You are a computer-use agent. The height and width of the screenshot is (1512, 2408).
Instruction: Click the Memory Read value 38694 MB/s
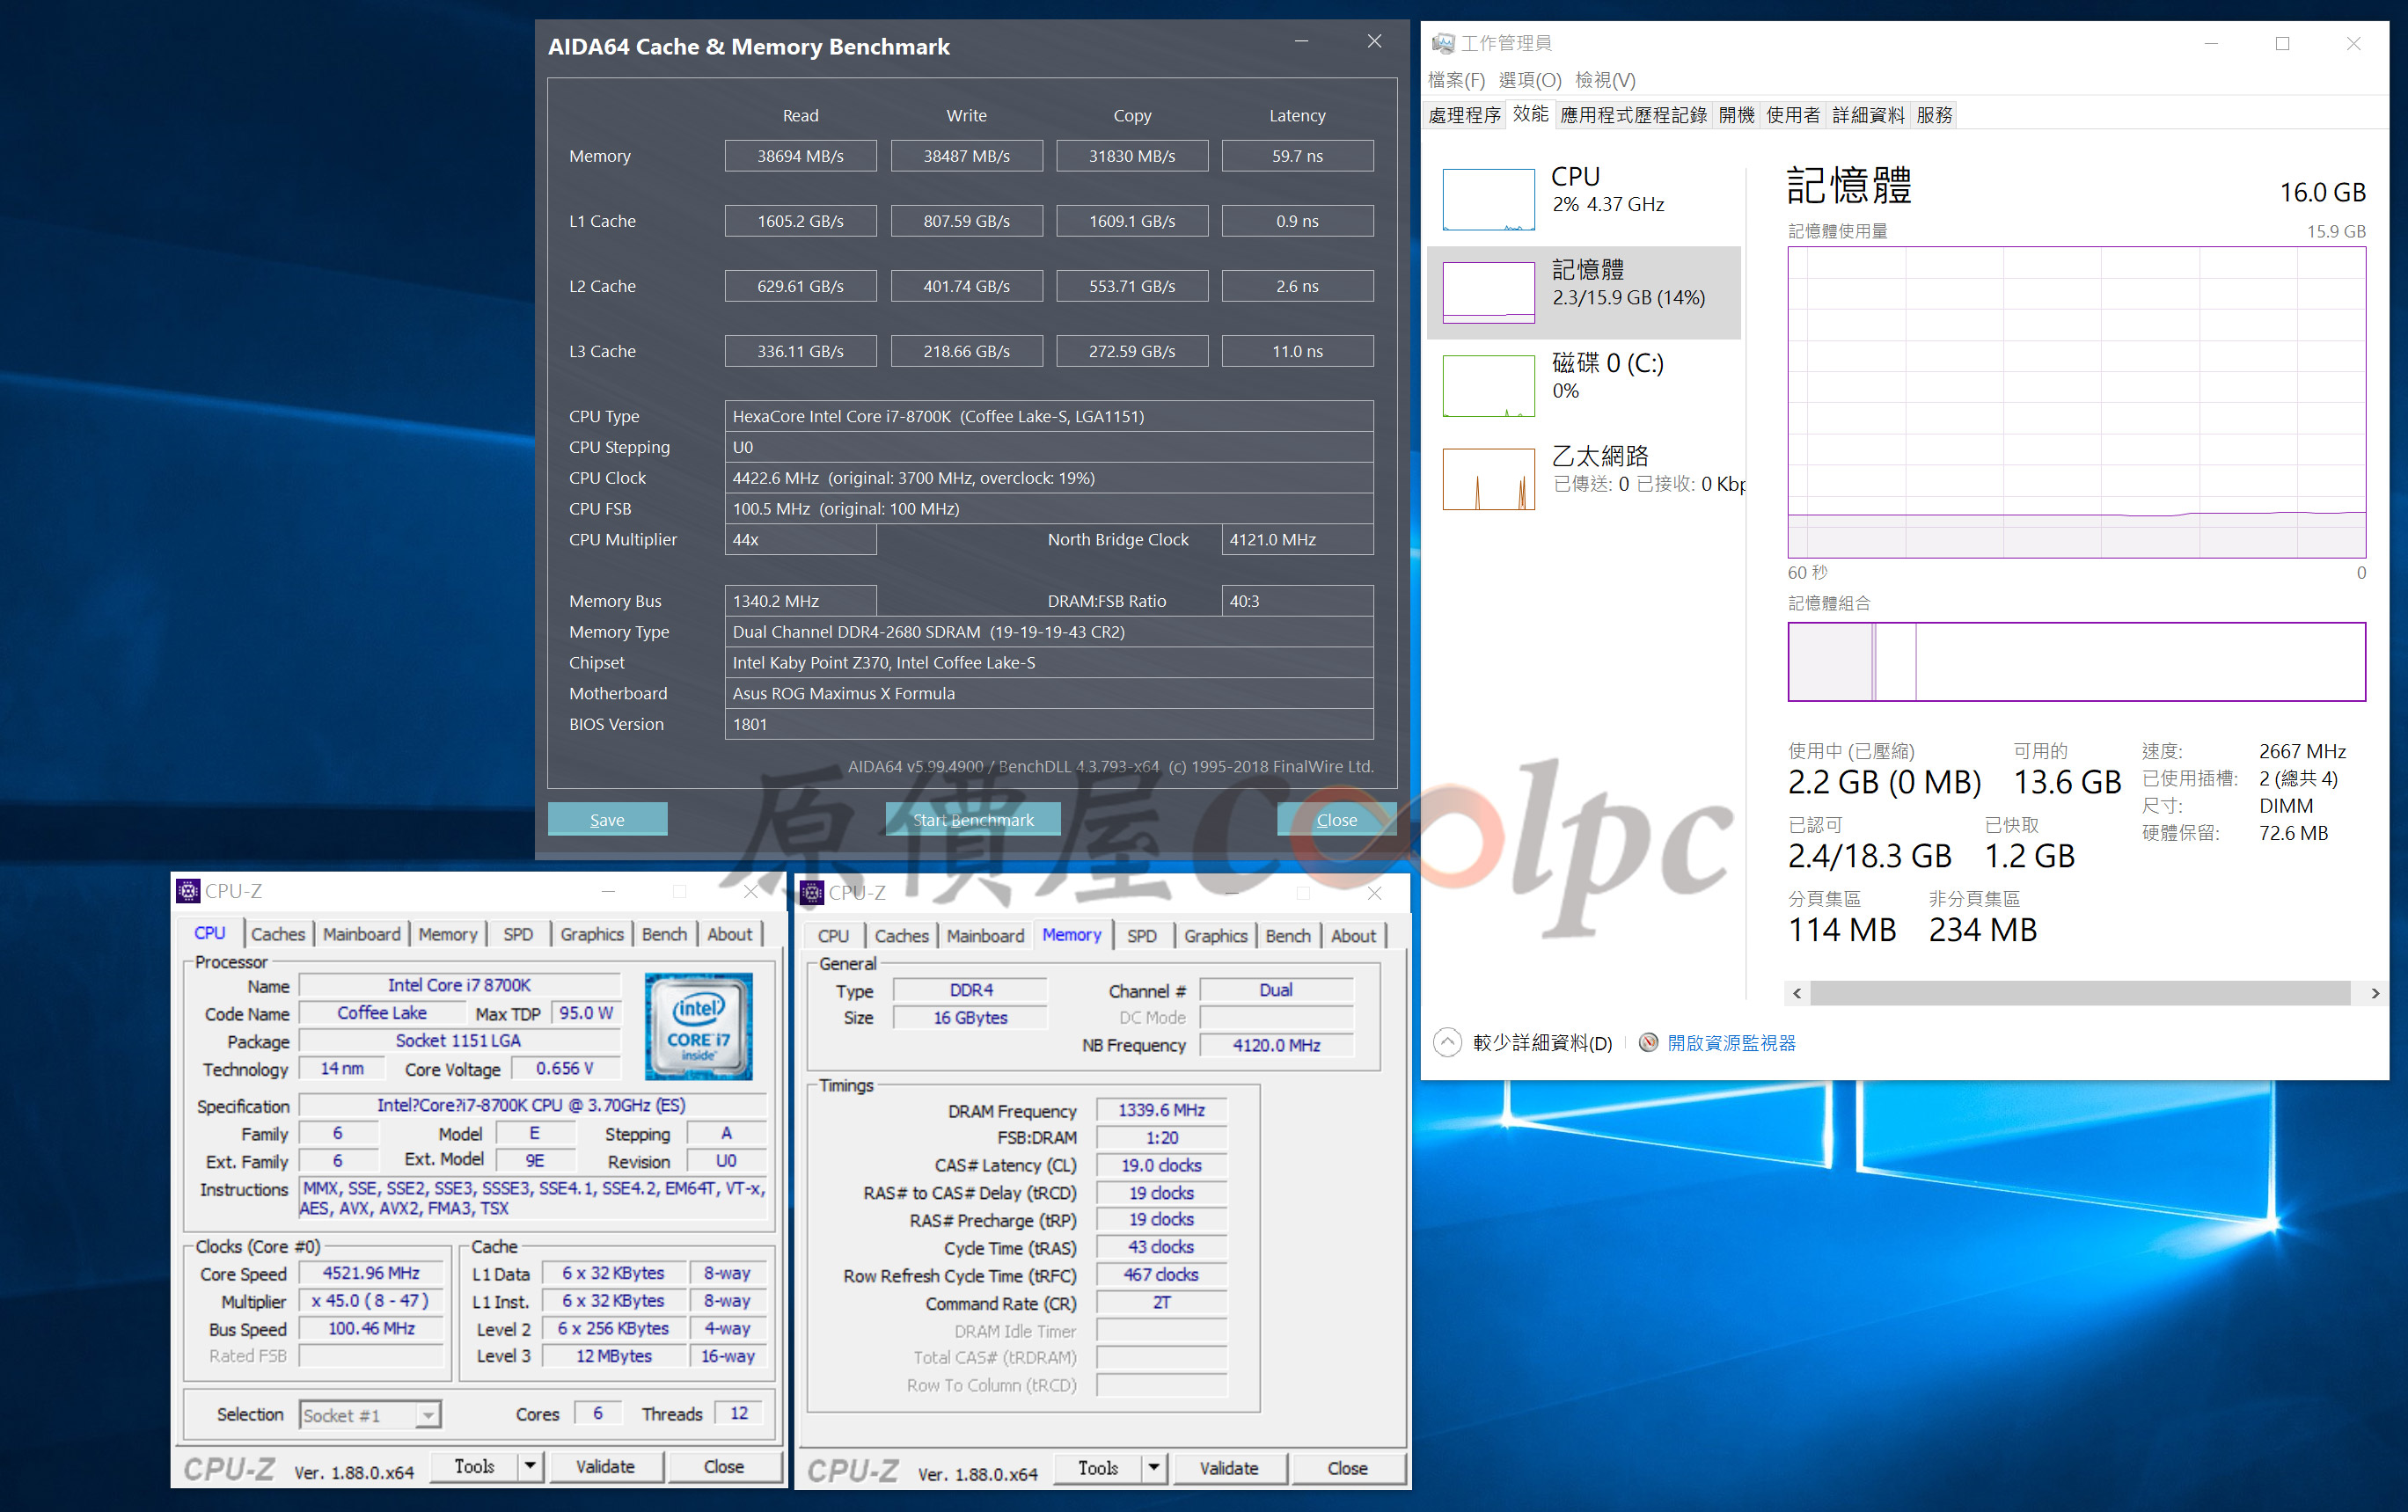800,156
